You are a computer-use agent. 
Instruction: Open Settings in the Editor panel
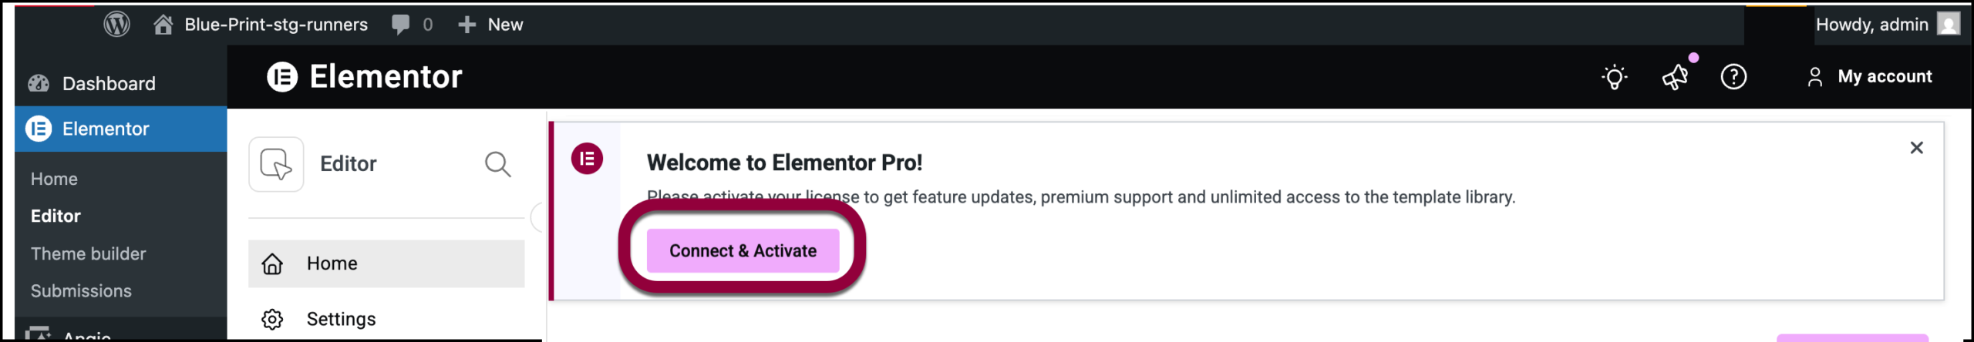[341, 319]
